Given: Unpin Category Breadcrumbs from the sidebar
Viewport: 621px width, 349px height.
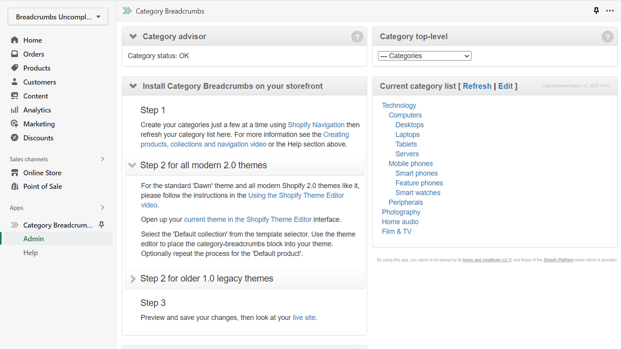Looking at the screenshot, I should pyautogui.click(x=101, y=224).
